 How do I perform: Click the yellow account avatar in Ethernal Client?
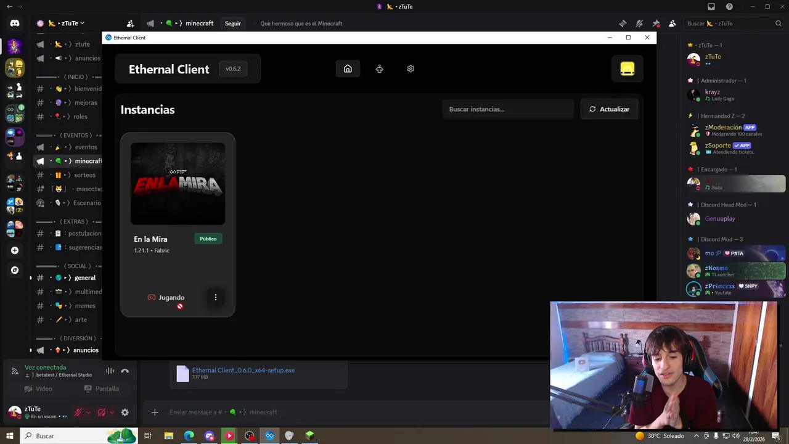click(627, 68)
